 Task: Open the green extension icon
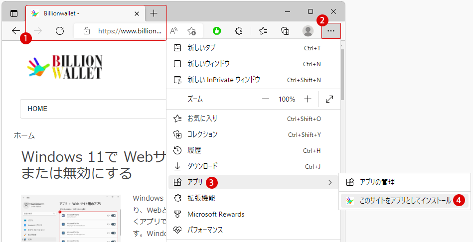[x=217, y=30]
